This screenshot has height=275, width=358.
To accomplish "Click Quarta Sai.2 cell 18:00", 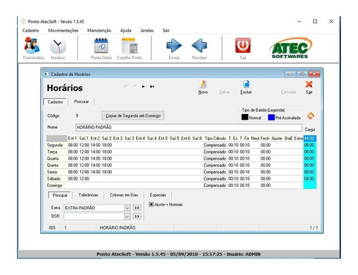I will pyautogui.click(x=107, y=158).
